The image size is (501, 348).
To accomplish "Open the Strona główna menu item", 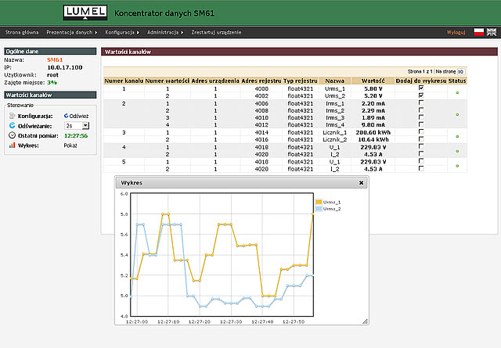I will tap(22, 33).
